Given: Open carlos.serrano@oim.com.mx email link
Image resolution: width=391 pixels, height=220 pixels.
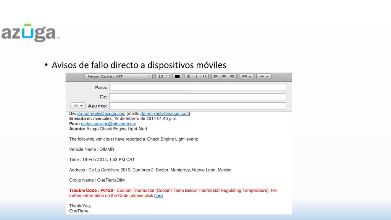Looking at the screenshot, I should 108,124.
